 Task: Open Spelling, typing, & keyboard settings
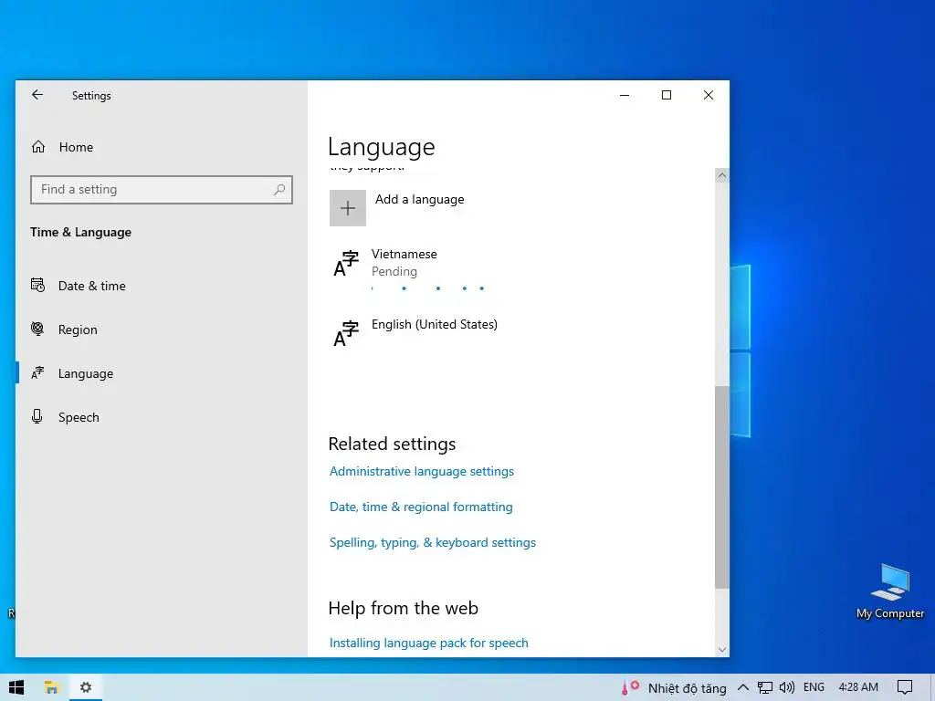[432, 542]
